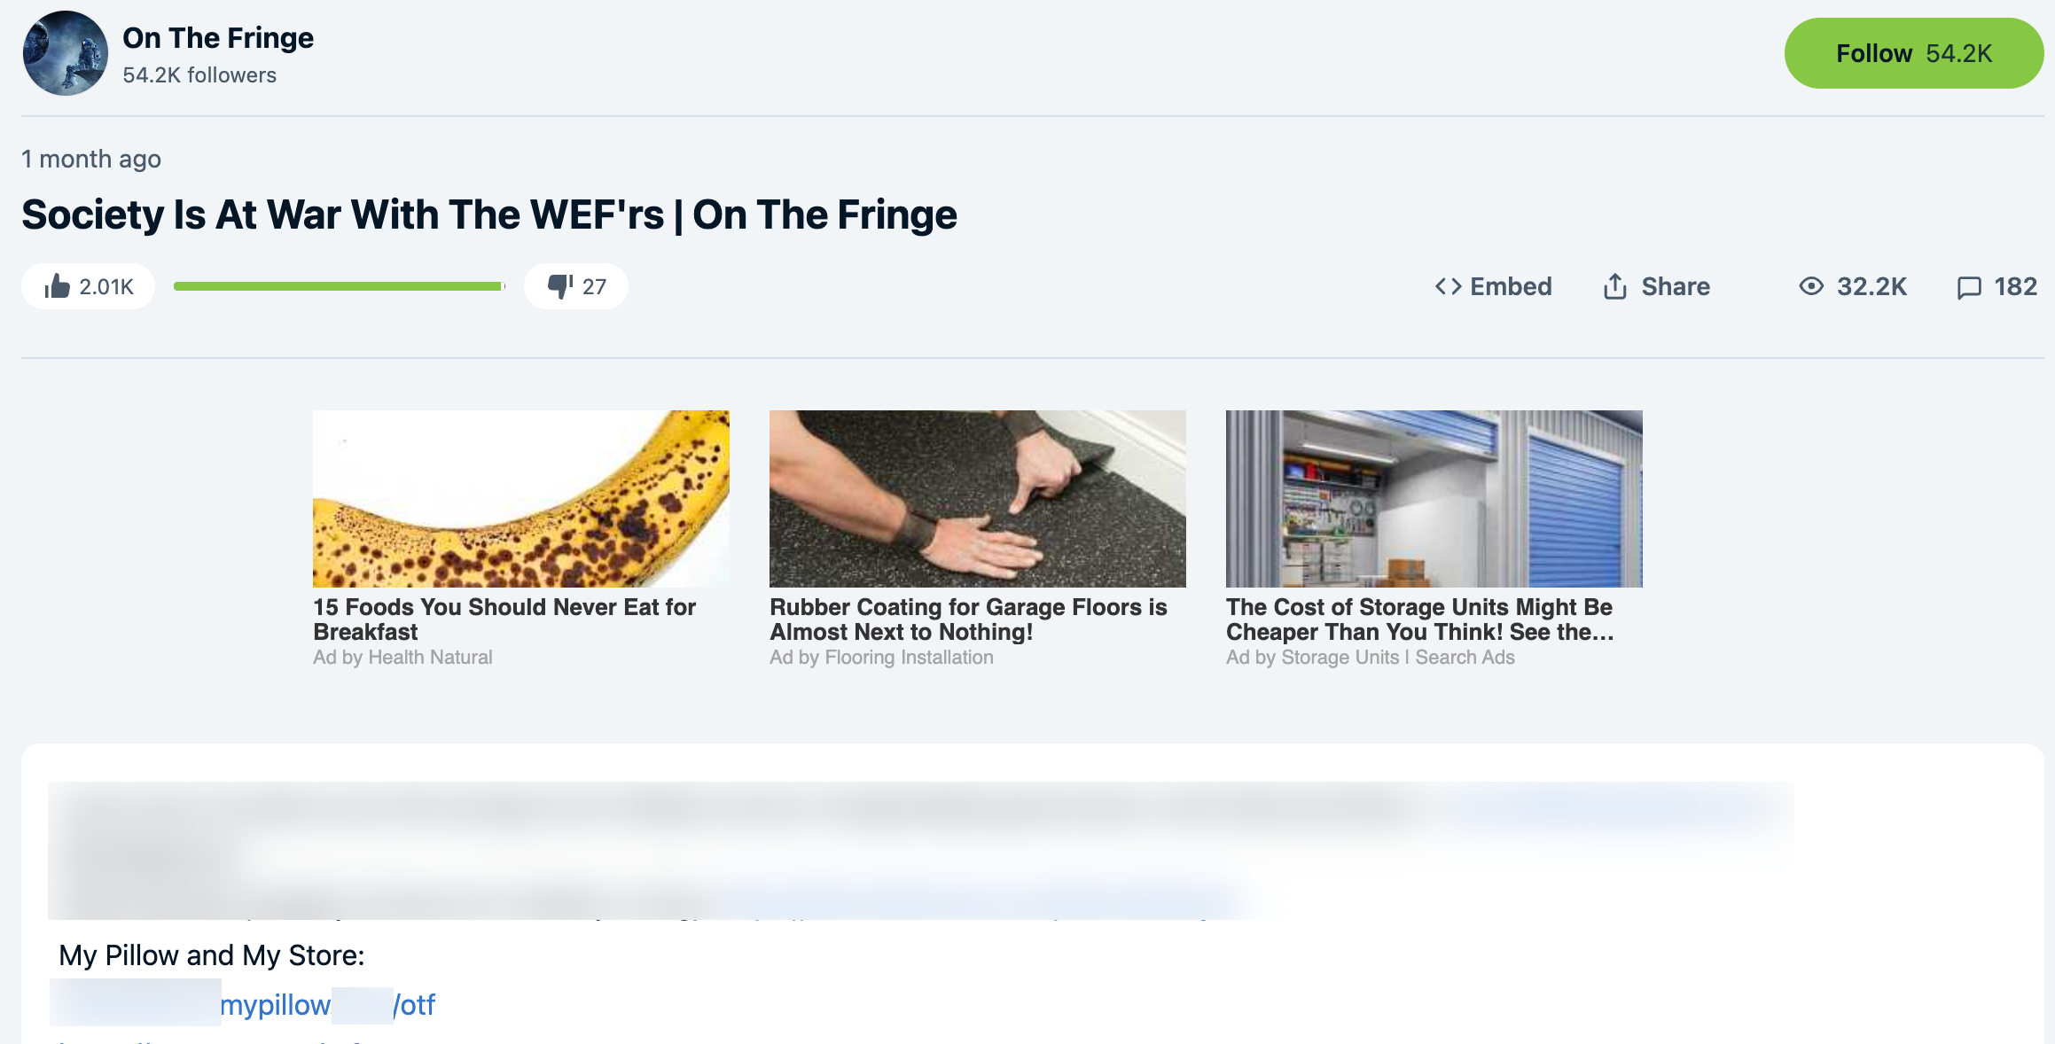Viewport: 2055px width, 1044px height.
Task: Click the thumbs down dislike icon
Action: tap(559, 286)
